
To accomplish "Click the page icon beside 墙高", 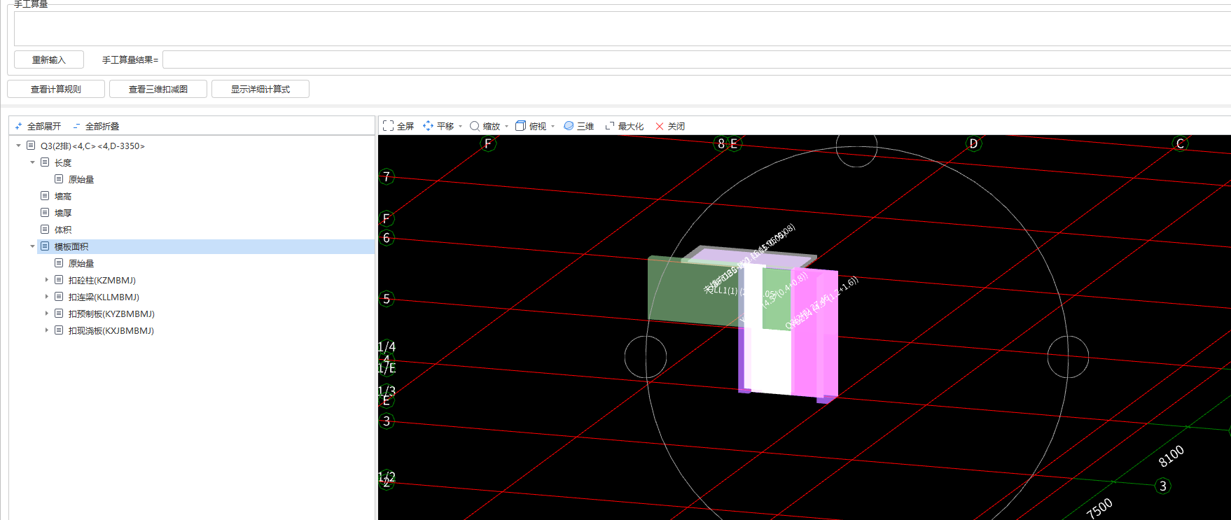I will point(45,196).
